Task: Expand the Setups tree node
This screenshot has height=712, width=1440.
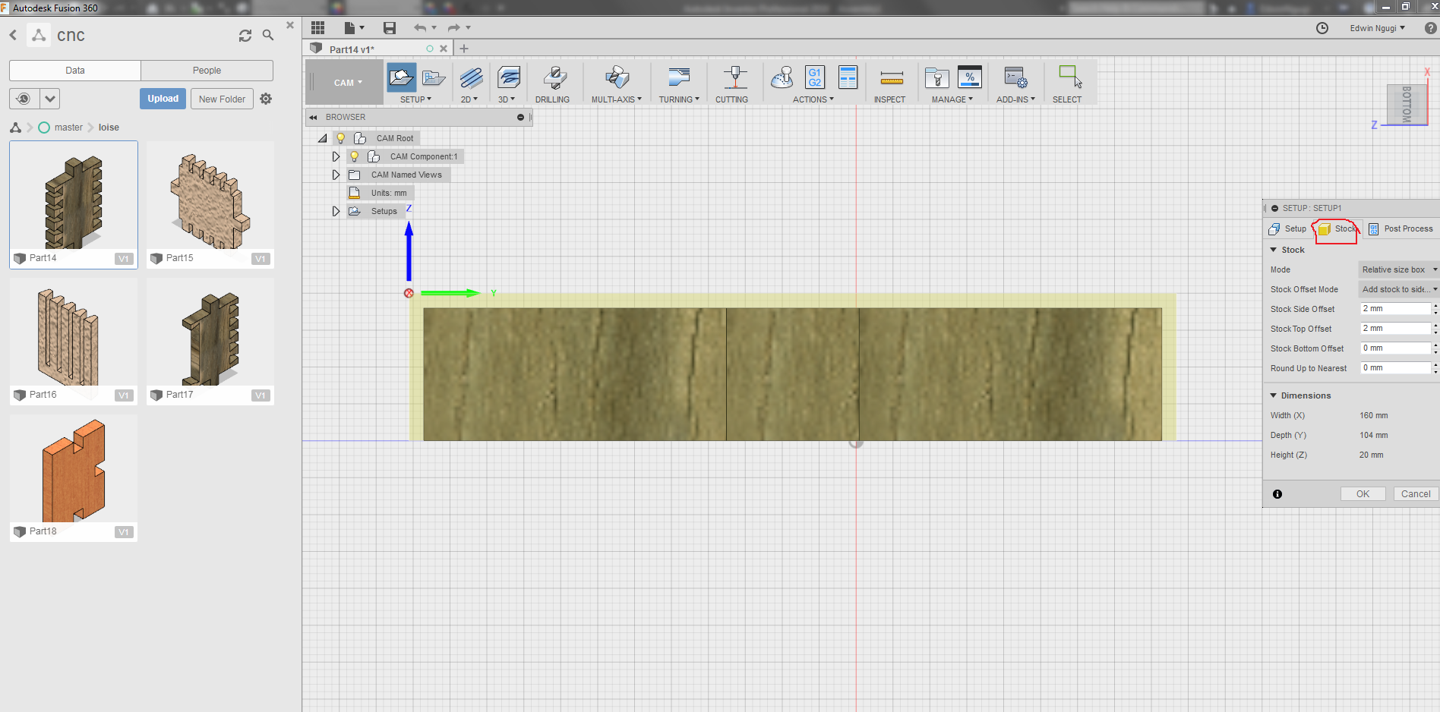Action: tap(336, 211)
